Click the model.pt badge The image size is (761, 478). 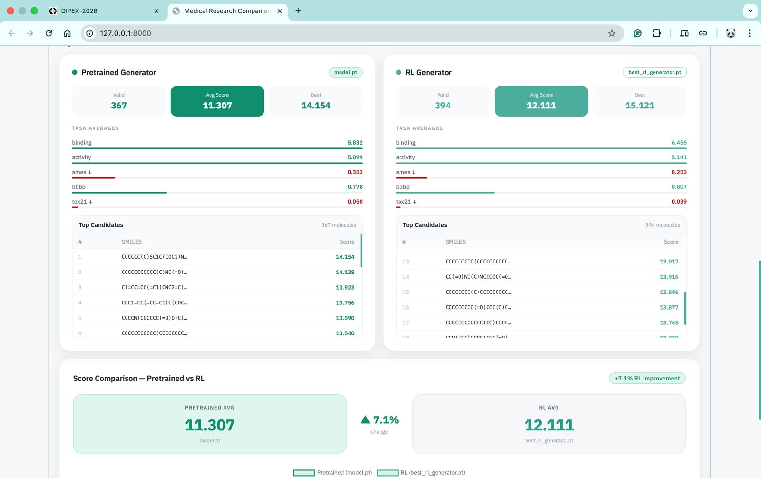pyautogui.click(x=345, y=72)
